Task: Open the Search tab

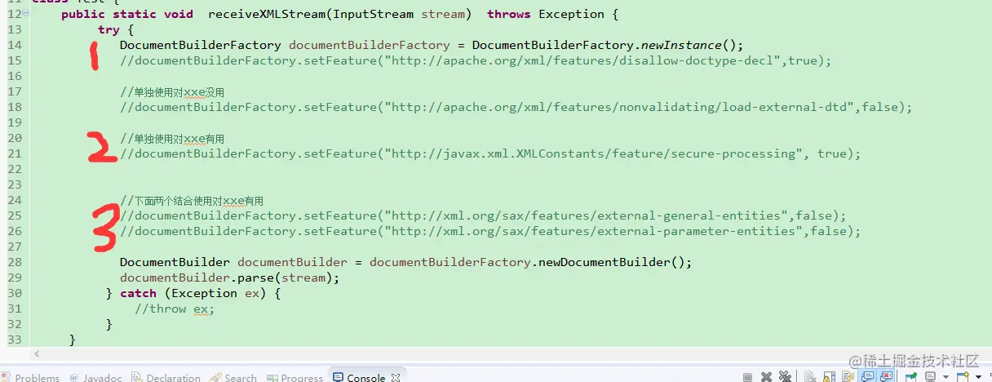Action: coord(233,377)
